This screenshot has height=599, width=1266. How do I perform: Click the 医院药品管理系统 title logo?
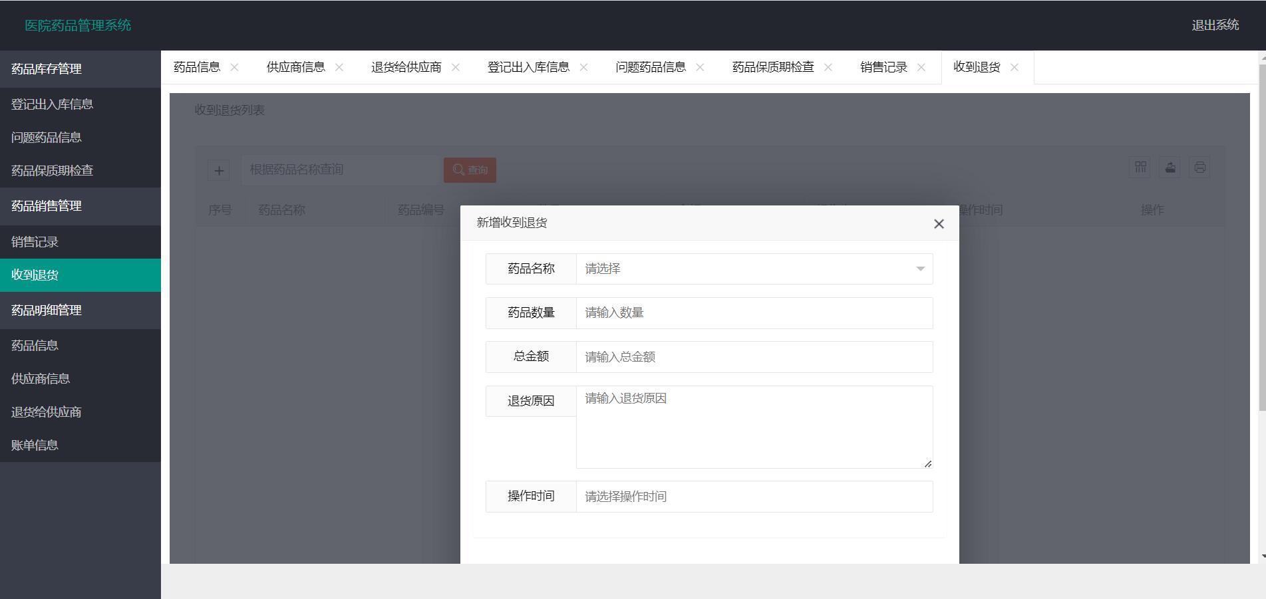pyautogui.click(x=78, y=25)
